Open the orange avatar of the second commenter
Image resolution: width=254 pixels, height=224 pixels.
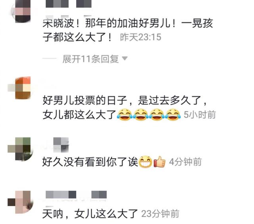coord(19,88)
